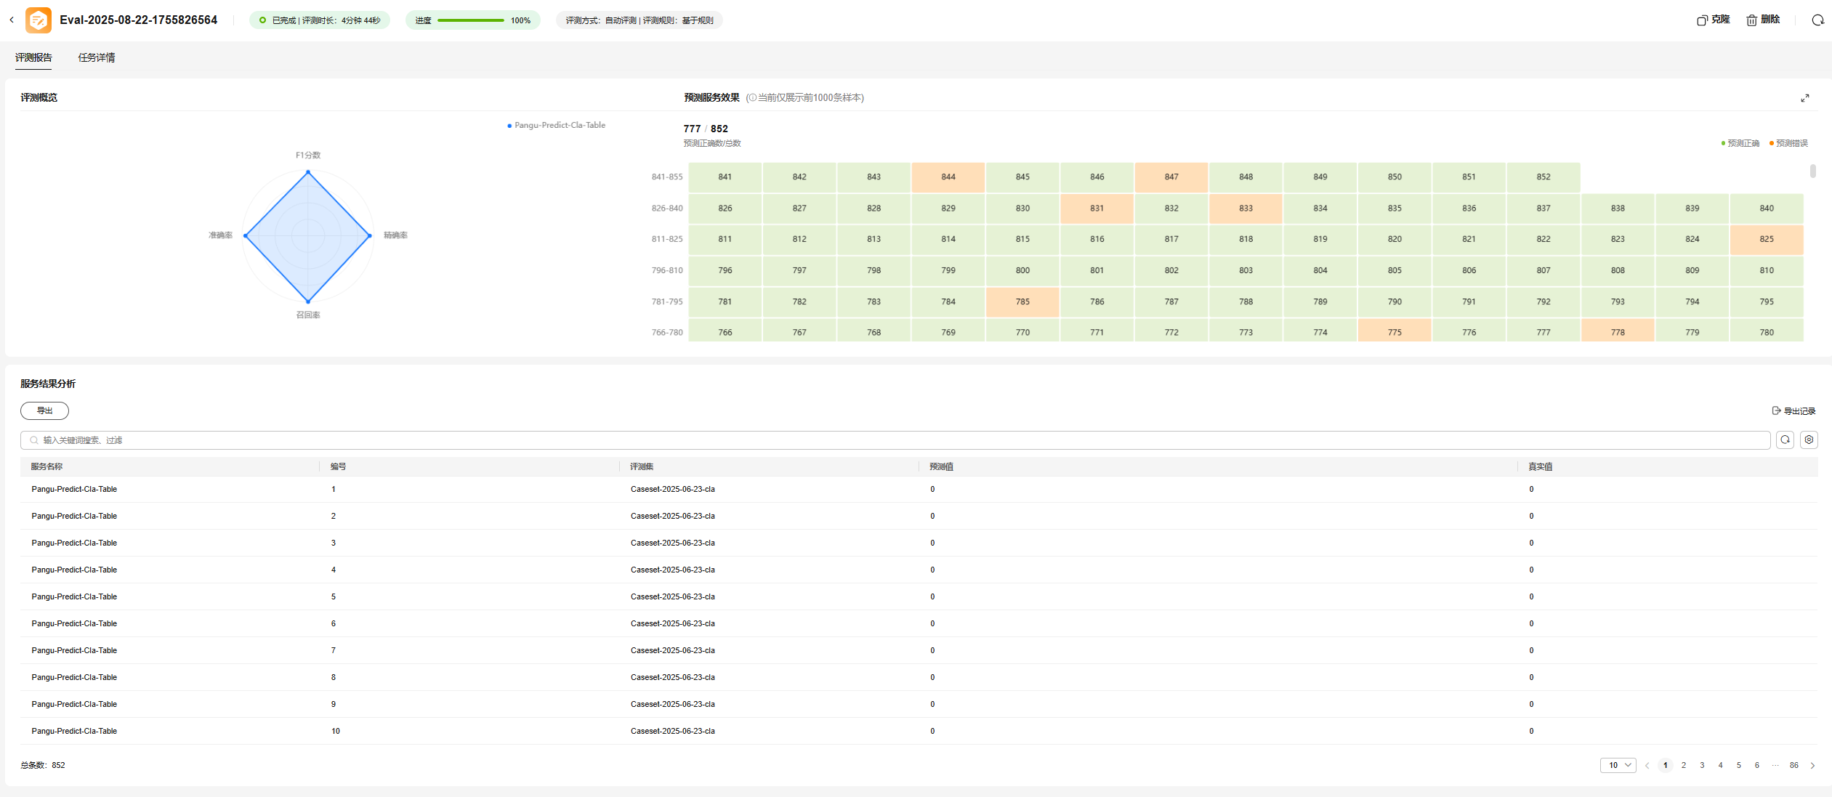The width and height of the screenshot is (1832, 797).
Task: Open table column settings gear icon
Action: 1809,440
